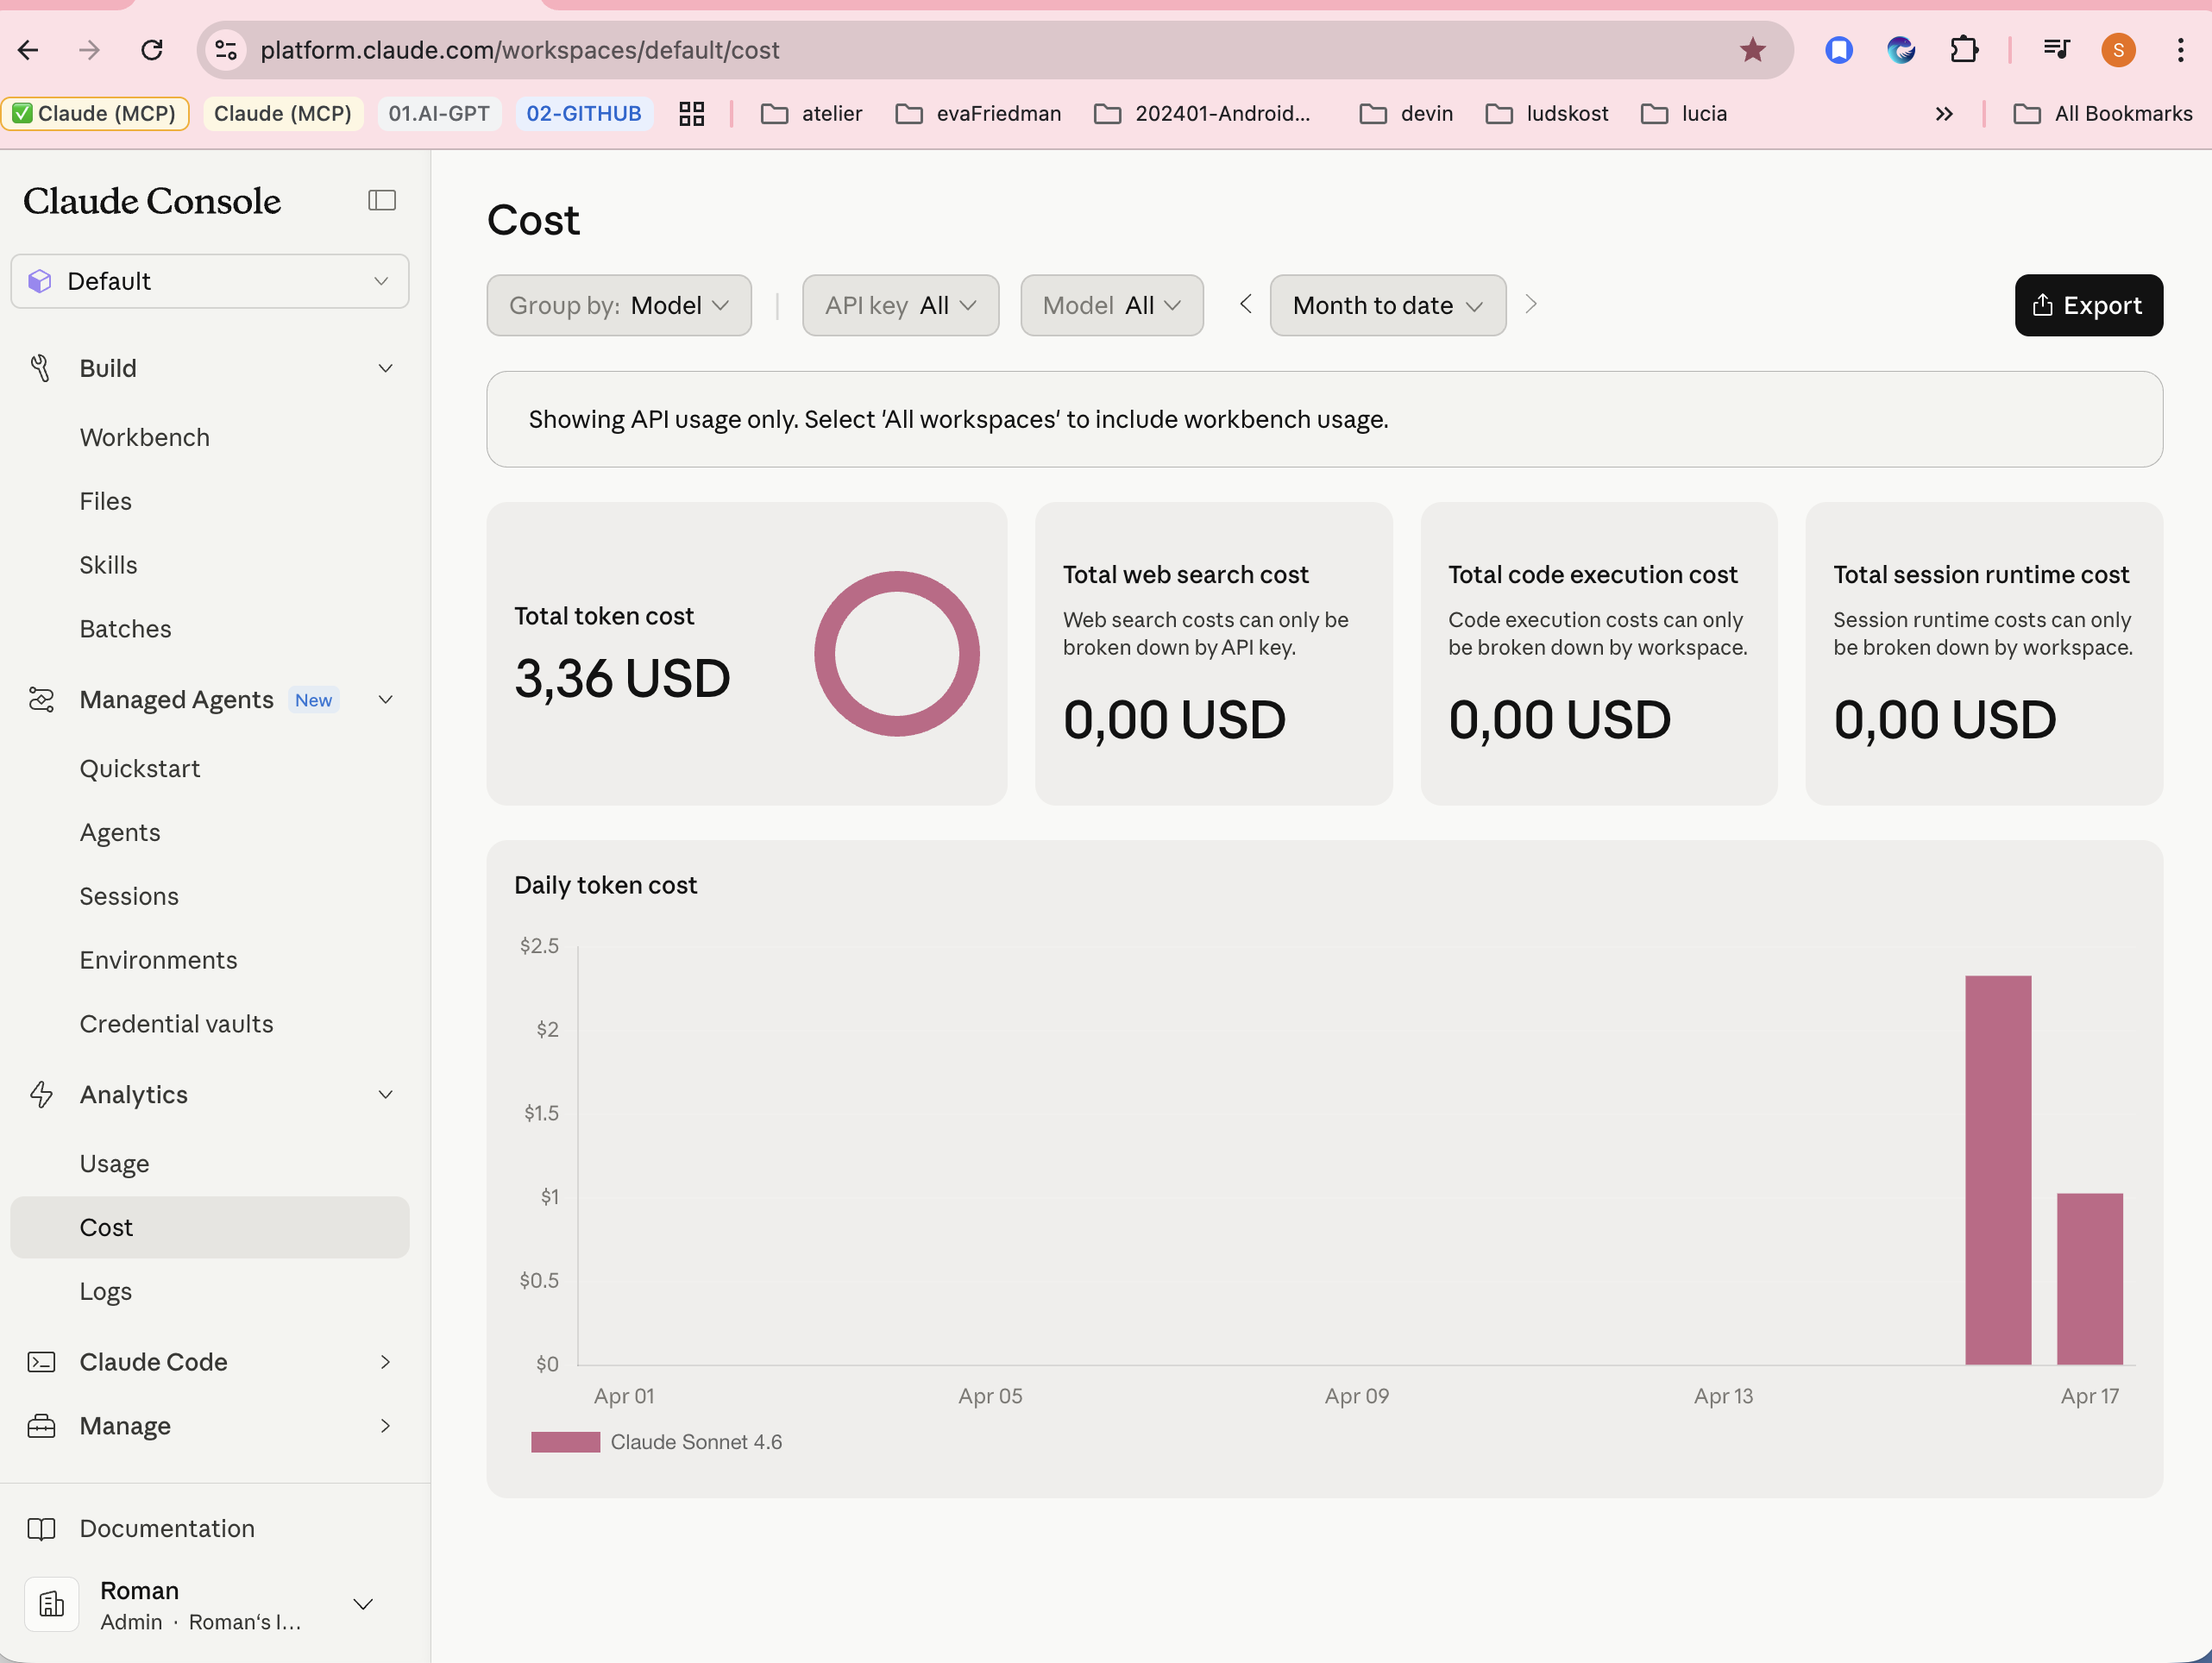Open the evaFriedman bookmark folder
This screenshot has height=1663, width=2212.
pos(979,114)
